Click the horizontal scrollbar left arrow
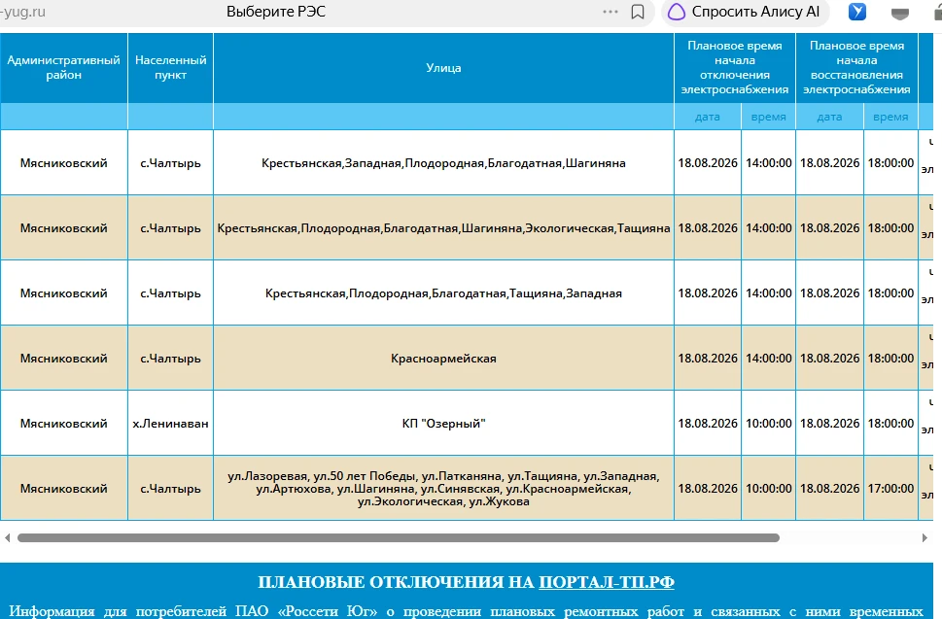The image size is (942, 619). [x=7, y=538]
